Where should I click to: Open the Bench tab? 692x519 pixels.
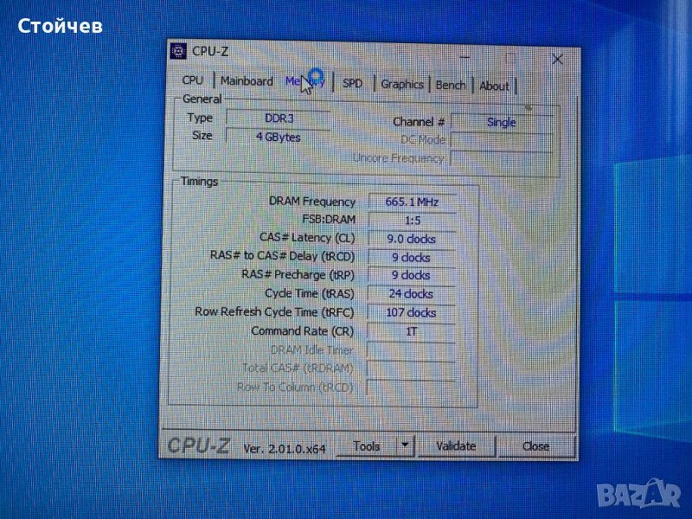coord(450,86)
